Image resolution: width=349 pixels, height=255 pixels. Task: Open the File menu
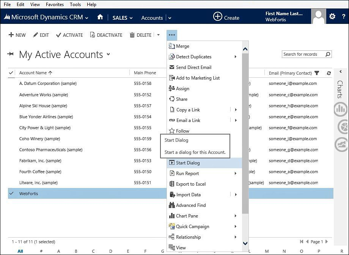(7, 5)
